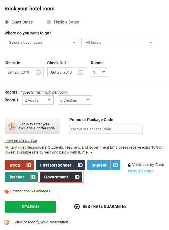Image resolution: width=169 pixels, height=230 pixels.
Task: Open the All hotels dropdown
Action: [x=118, y=42]
